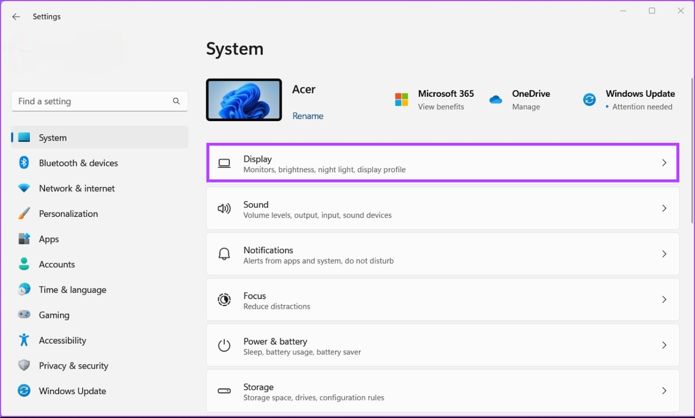695x418 pixels.
Task: Click the Accounts person icon
Action: [24, 264]
